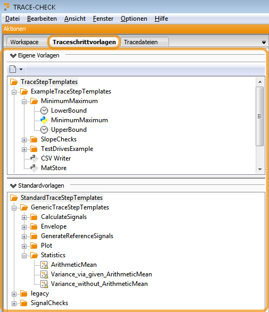Click the GenerateReferenceSignals folder icon
Viewport: 269px width, 312px height.
(x=34, y=236)
